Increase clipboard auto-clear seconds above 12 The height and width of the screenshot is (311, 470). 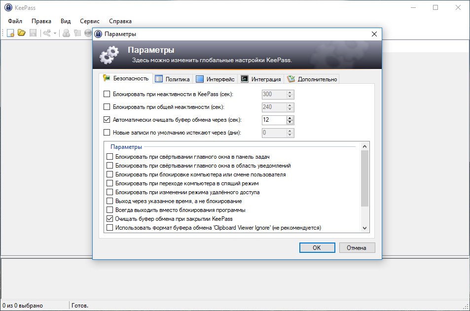click(289, 118)
